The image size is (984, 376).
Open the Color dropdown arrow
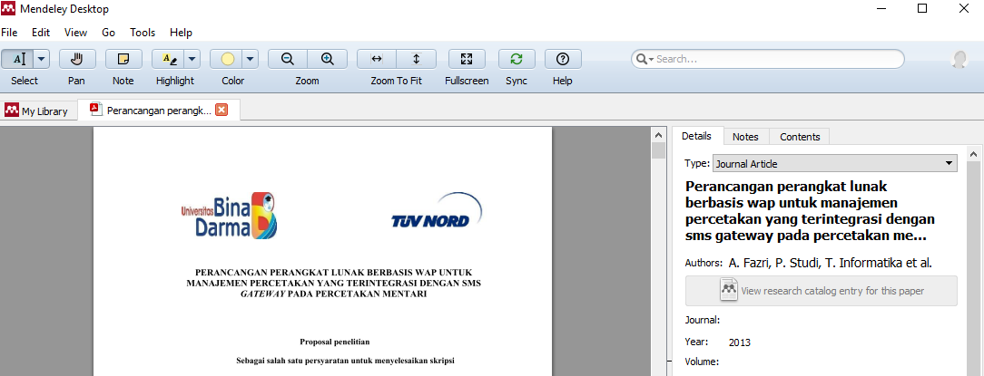point(250,59)
